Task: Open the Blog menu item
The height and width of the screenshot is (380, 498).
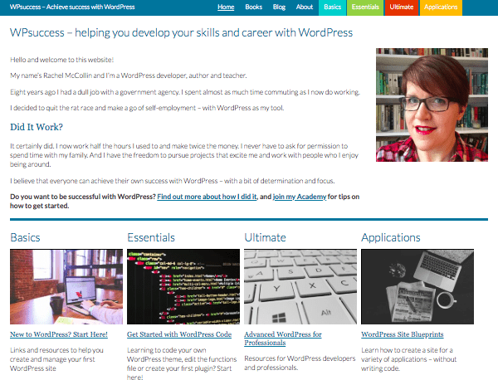Action: [x=279, y=7]
